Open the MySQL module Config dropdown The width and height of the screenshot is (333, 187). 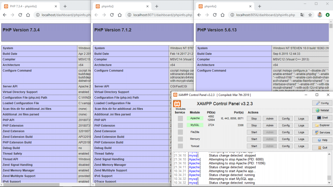coord(286,125)
